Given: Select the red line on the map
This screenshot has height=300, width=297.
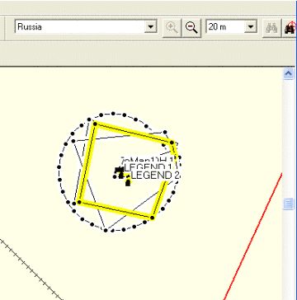Looking at the screenshot, I should [253, 237].
